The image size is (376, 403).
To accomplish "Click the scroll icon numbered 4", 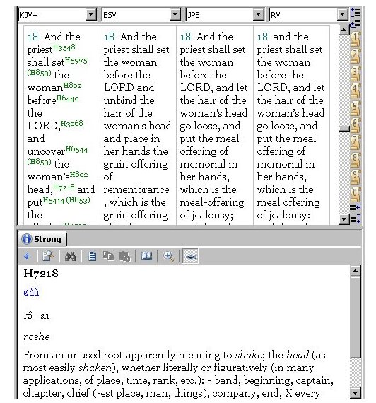I will pyautogui.click(x=356, y=90).
